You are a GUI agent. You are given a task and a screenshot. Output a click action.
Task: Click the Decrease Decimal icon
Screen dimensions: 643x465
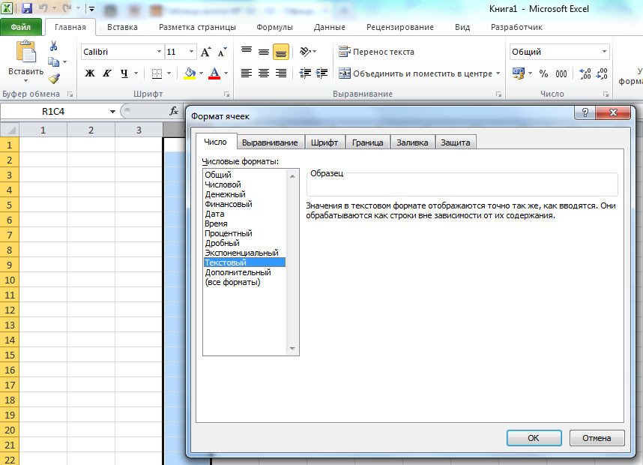pyautogui.click(x=602, y=73)
